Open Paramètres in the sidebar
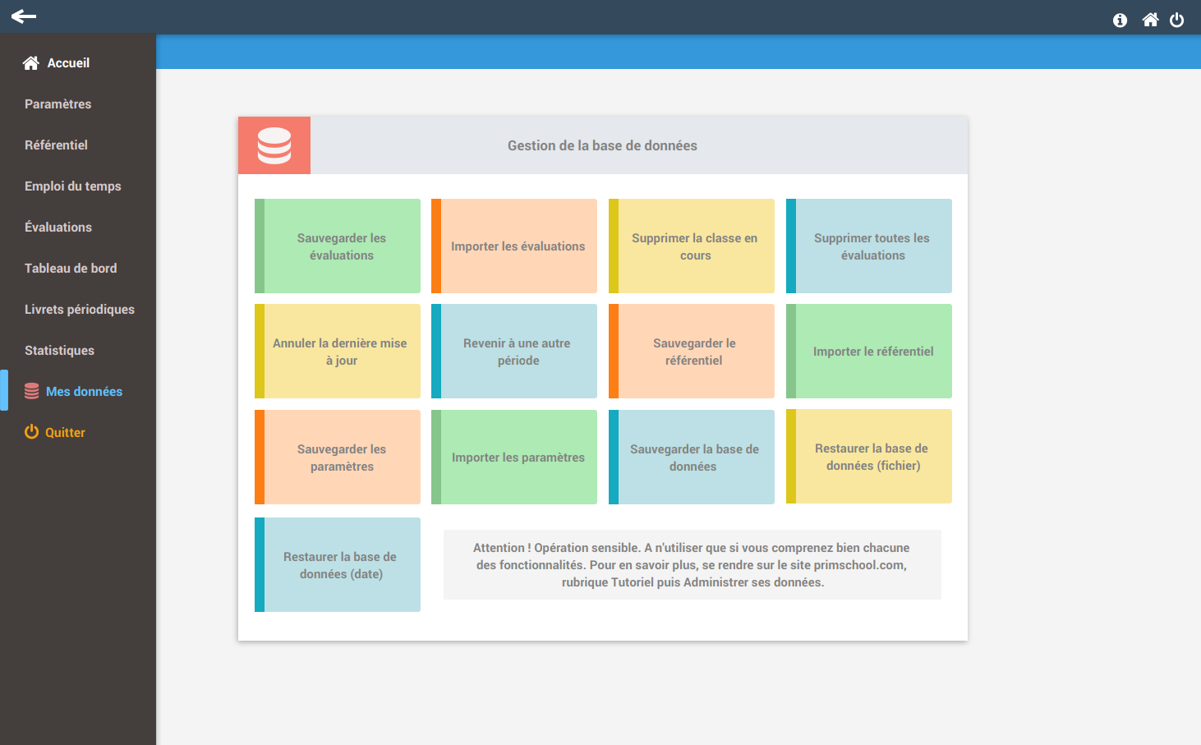The height and width of the screenshot is (745, 1201). 58,104
